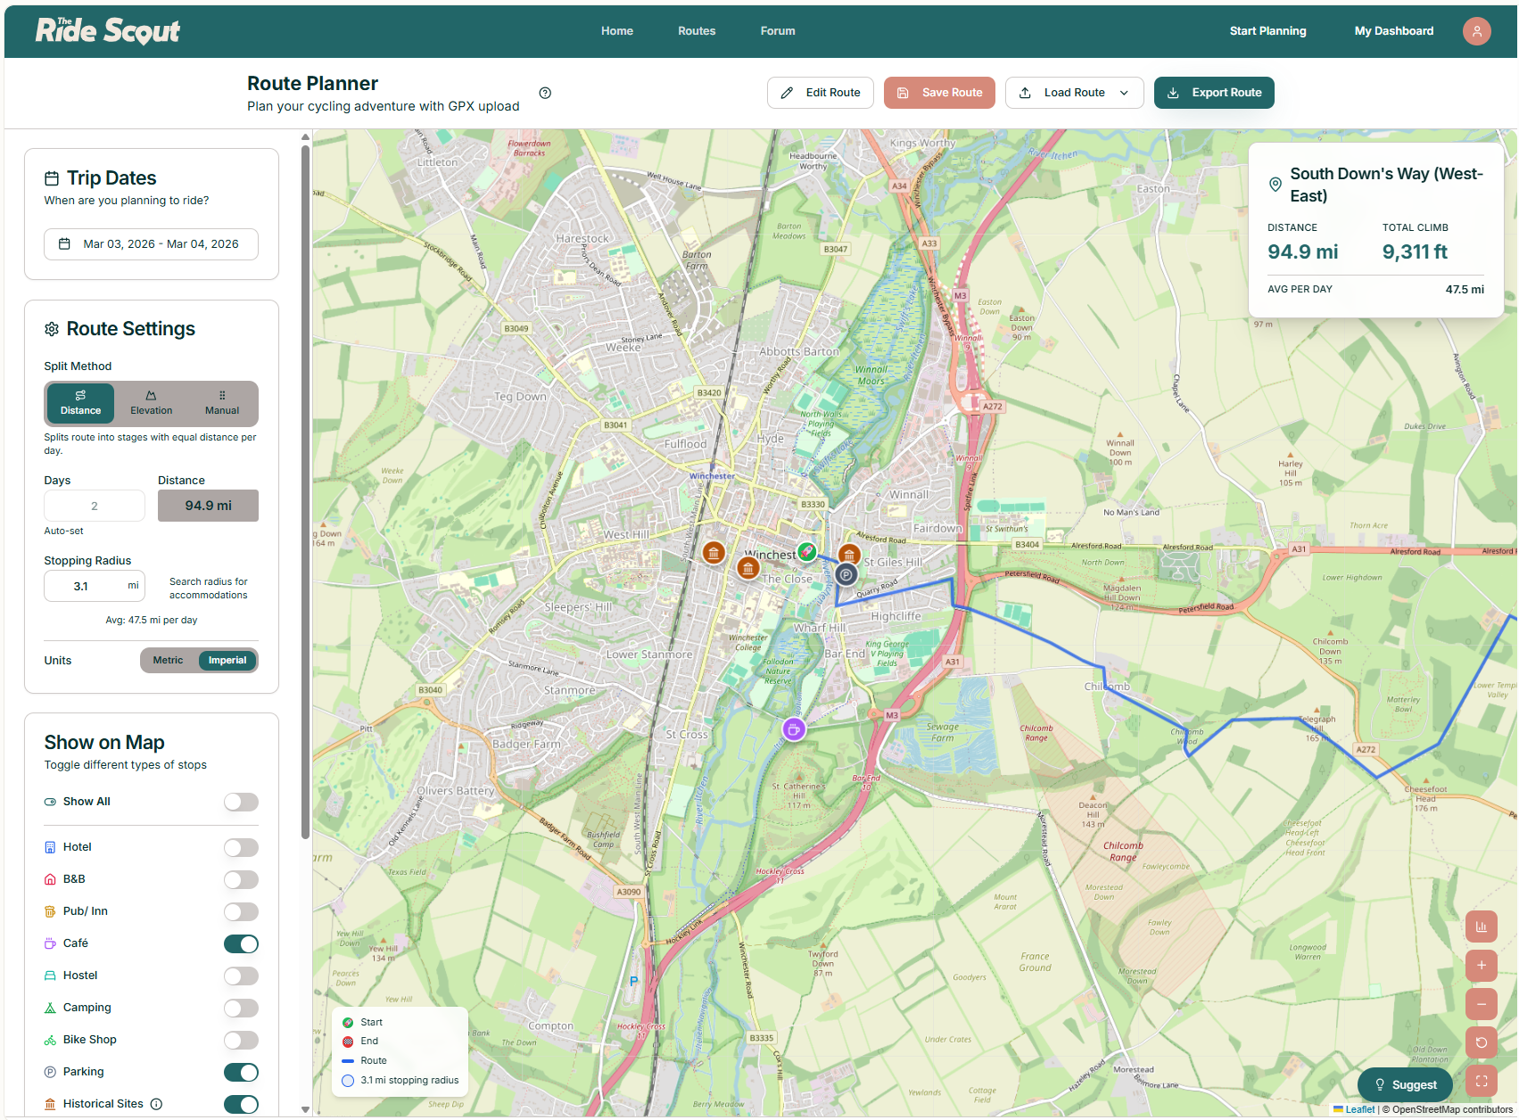Click the route start marker
The image size is (1519, 1120).
coord(806,552)
